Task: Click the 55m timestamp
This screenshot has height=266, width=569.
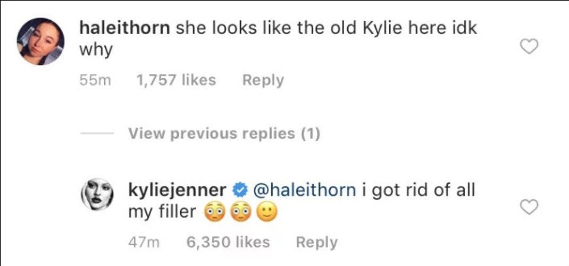Action: point(95,81)
